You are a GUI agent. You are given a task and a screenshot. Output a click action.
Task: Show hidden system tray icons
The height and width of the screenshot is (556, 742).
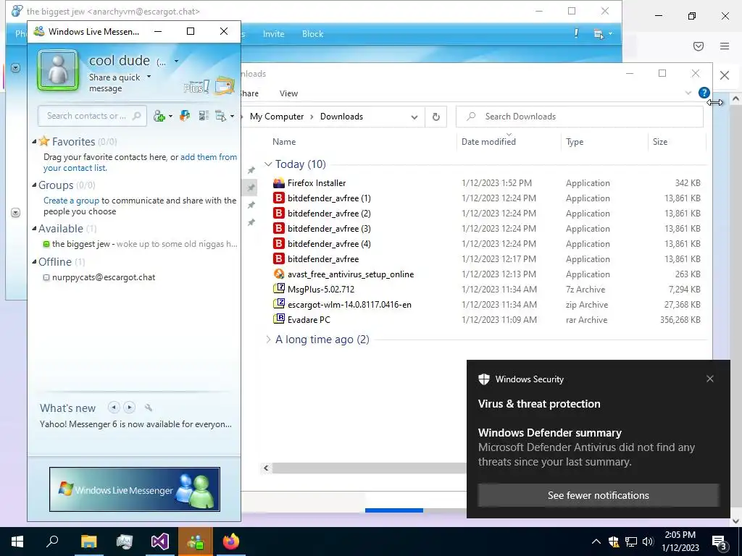pos(596,542)
